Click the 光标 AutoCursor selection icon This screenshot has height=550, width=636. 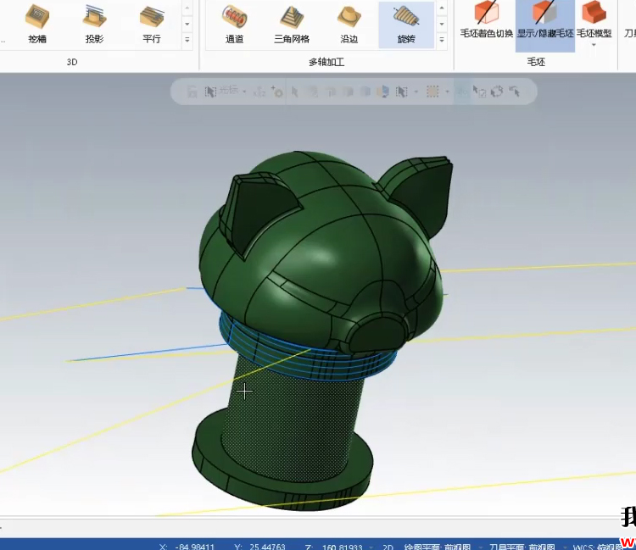point(210,92)
